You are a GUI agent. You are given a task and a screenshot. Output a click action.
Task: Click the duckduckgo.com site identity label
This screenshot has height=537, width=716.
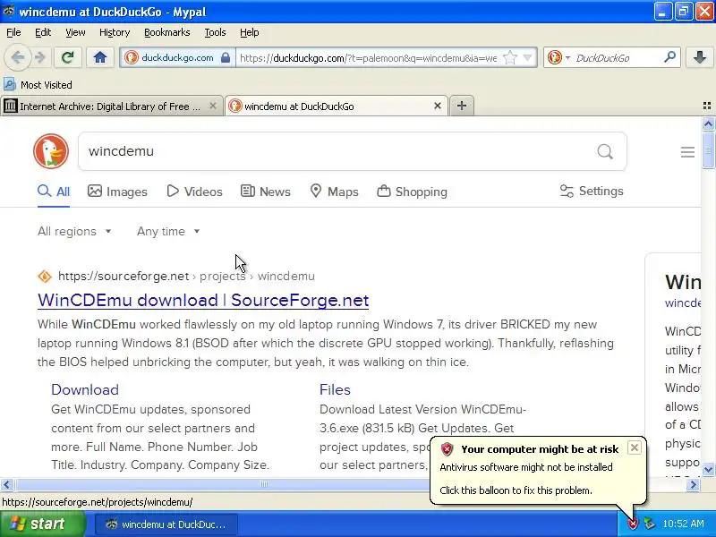(x=177, y=57)
